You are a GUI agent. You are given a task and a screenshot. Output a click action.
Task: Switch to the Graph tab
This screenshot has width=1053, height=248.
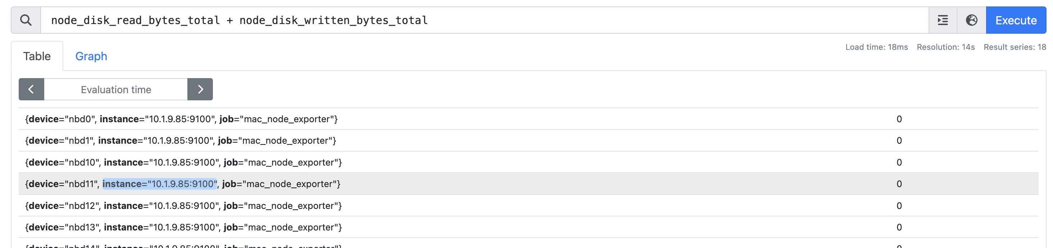(x=91, y=56)
